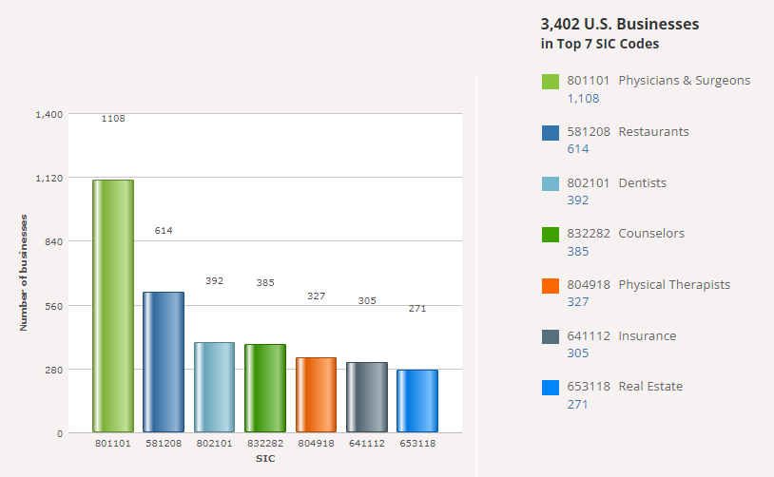Click the green bar for SIC 832282
Screen dimensions: 774x477
click(x=265, y=388)
